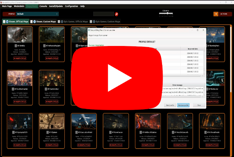Open the orange V actions dropdown
Image resolution: width=234 pixels, height=157 pixels.
coord(216,14)
